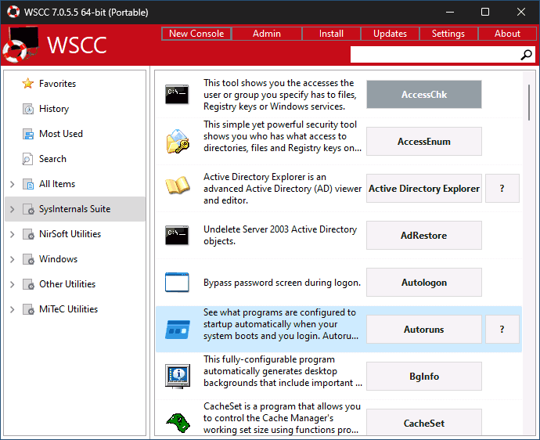
Task: Open the Install menu
Action: click(x=331, y=34)
